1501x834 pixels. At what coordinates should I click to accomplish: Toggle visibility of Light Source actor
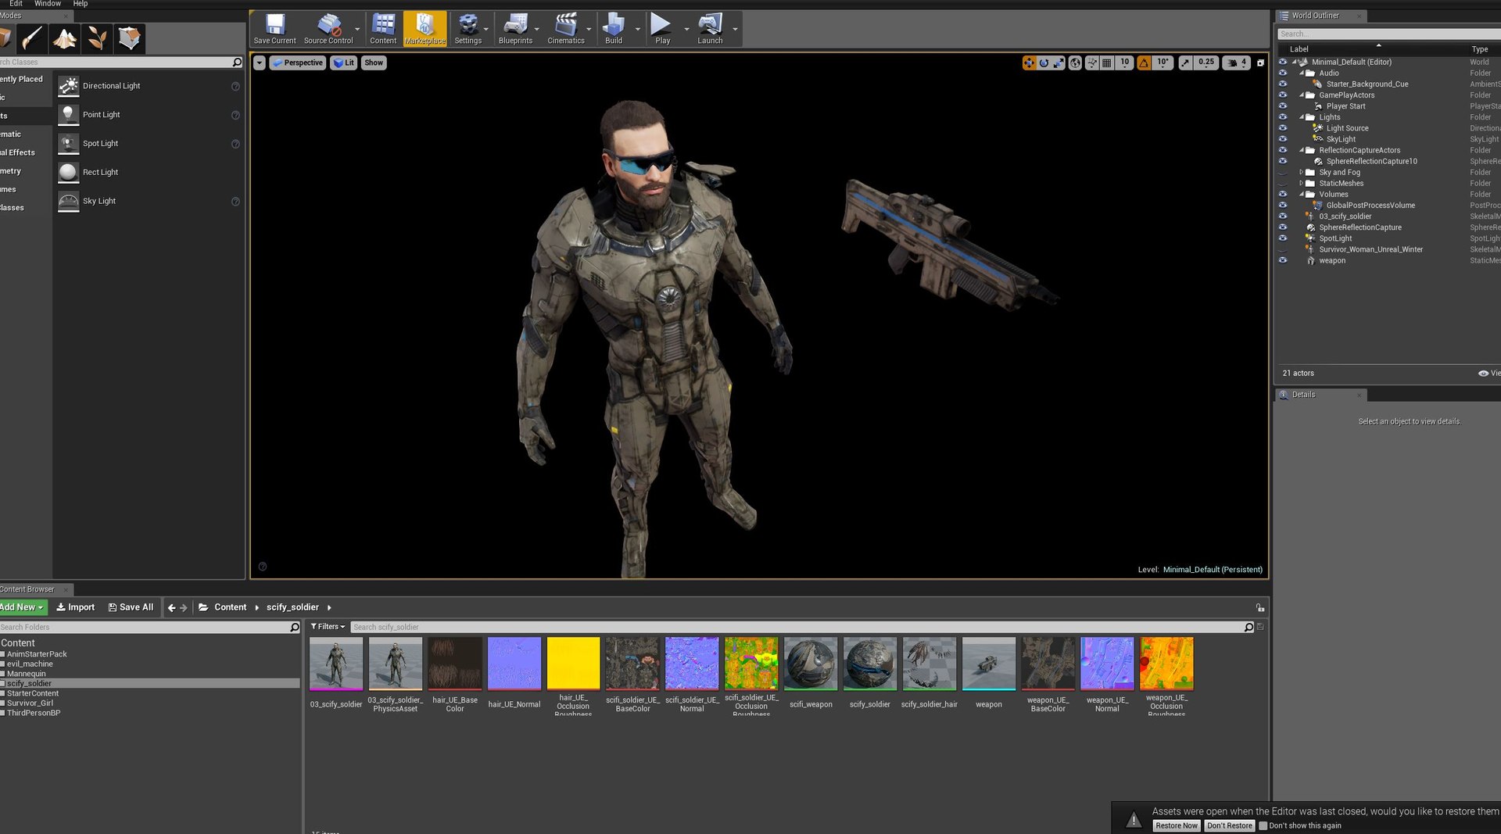point(1282,128)
